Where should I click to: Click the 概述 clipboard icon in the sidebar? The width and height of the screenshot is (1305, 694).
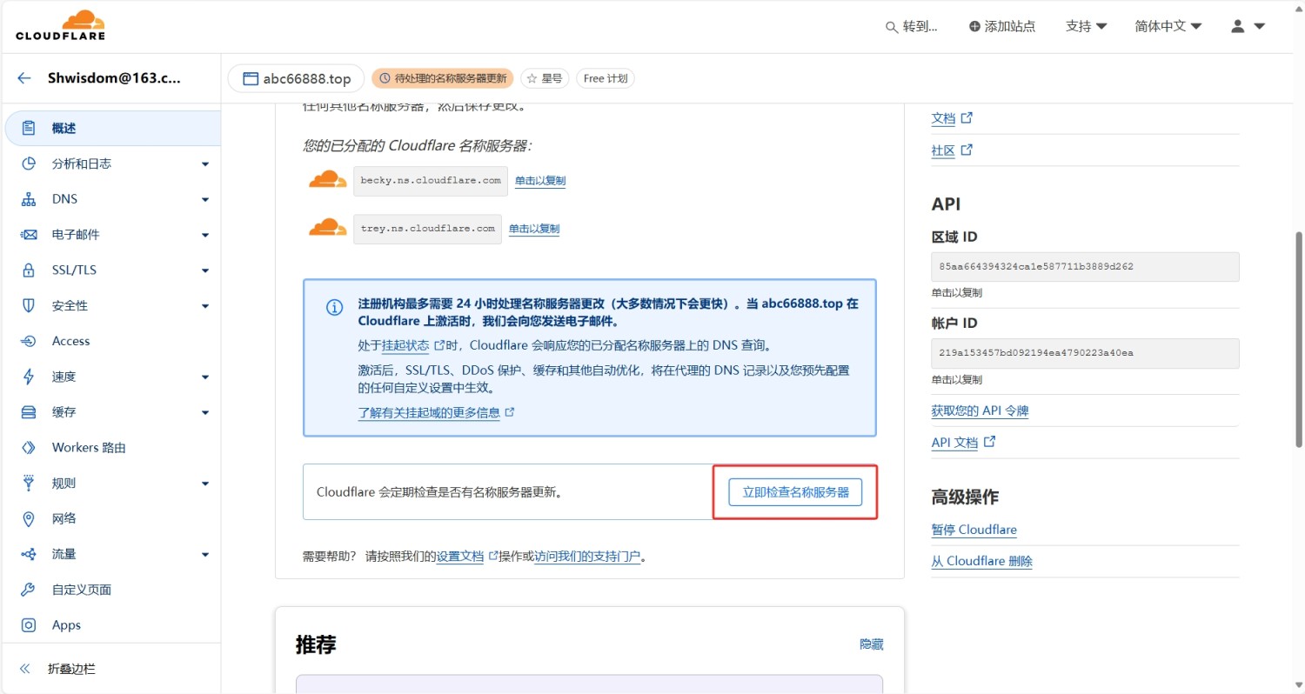coord(29,128)
